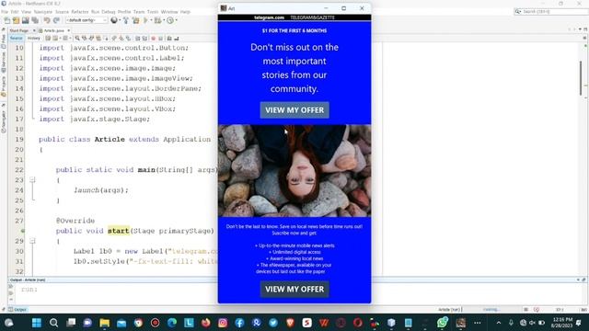This screenshot has height=331, width=589.
Task: Click Shift Line Right editor icon
Action: pos(144,38)
